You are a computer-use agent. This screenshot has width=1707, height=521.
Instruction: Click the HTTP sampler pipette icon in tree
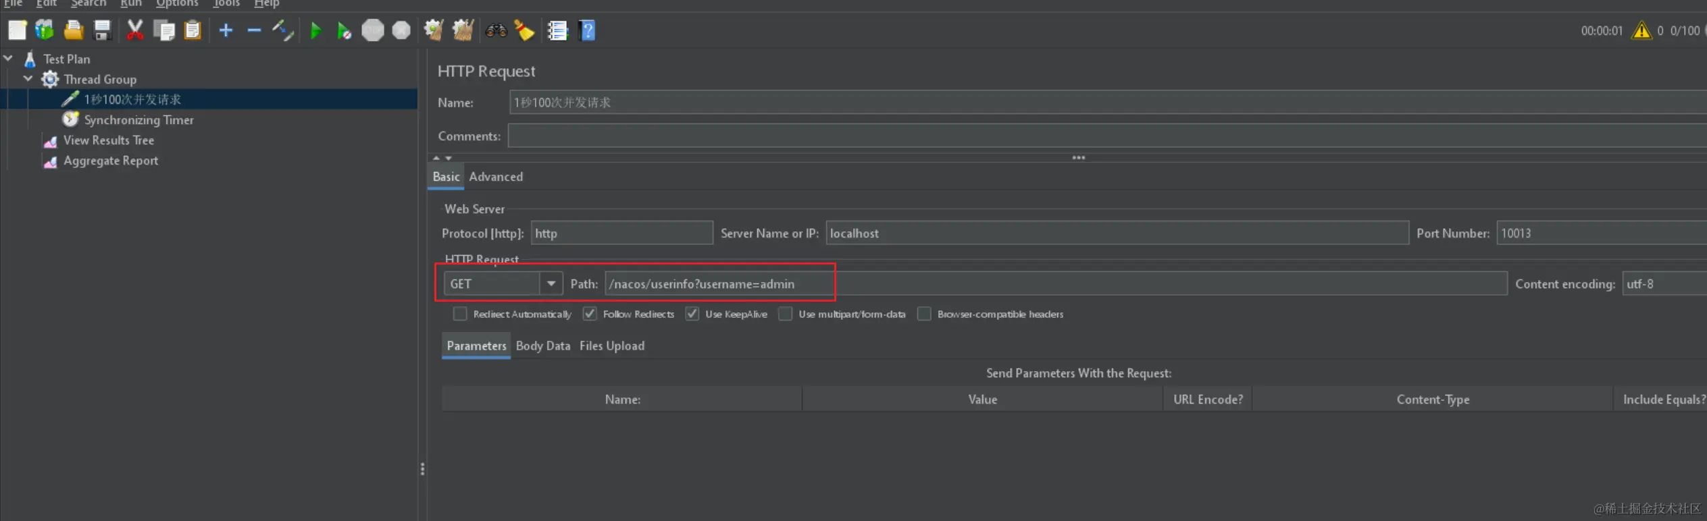pyautogui.click(x=70, y=99)
